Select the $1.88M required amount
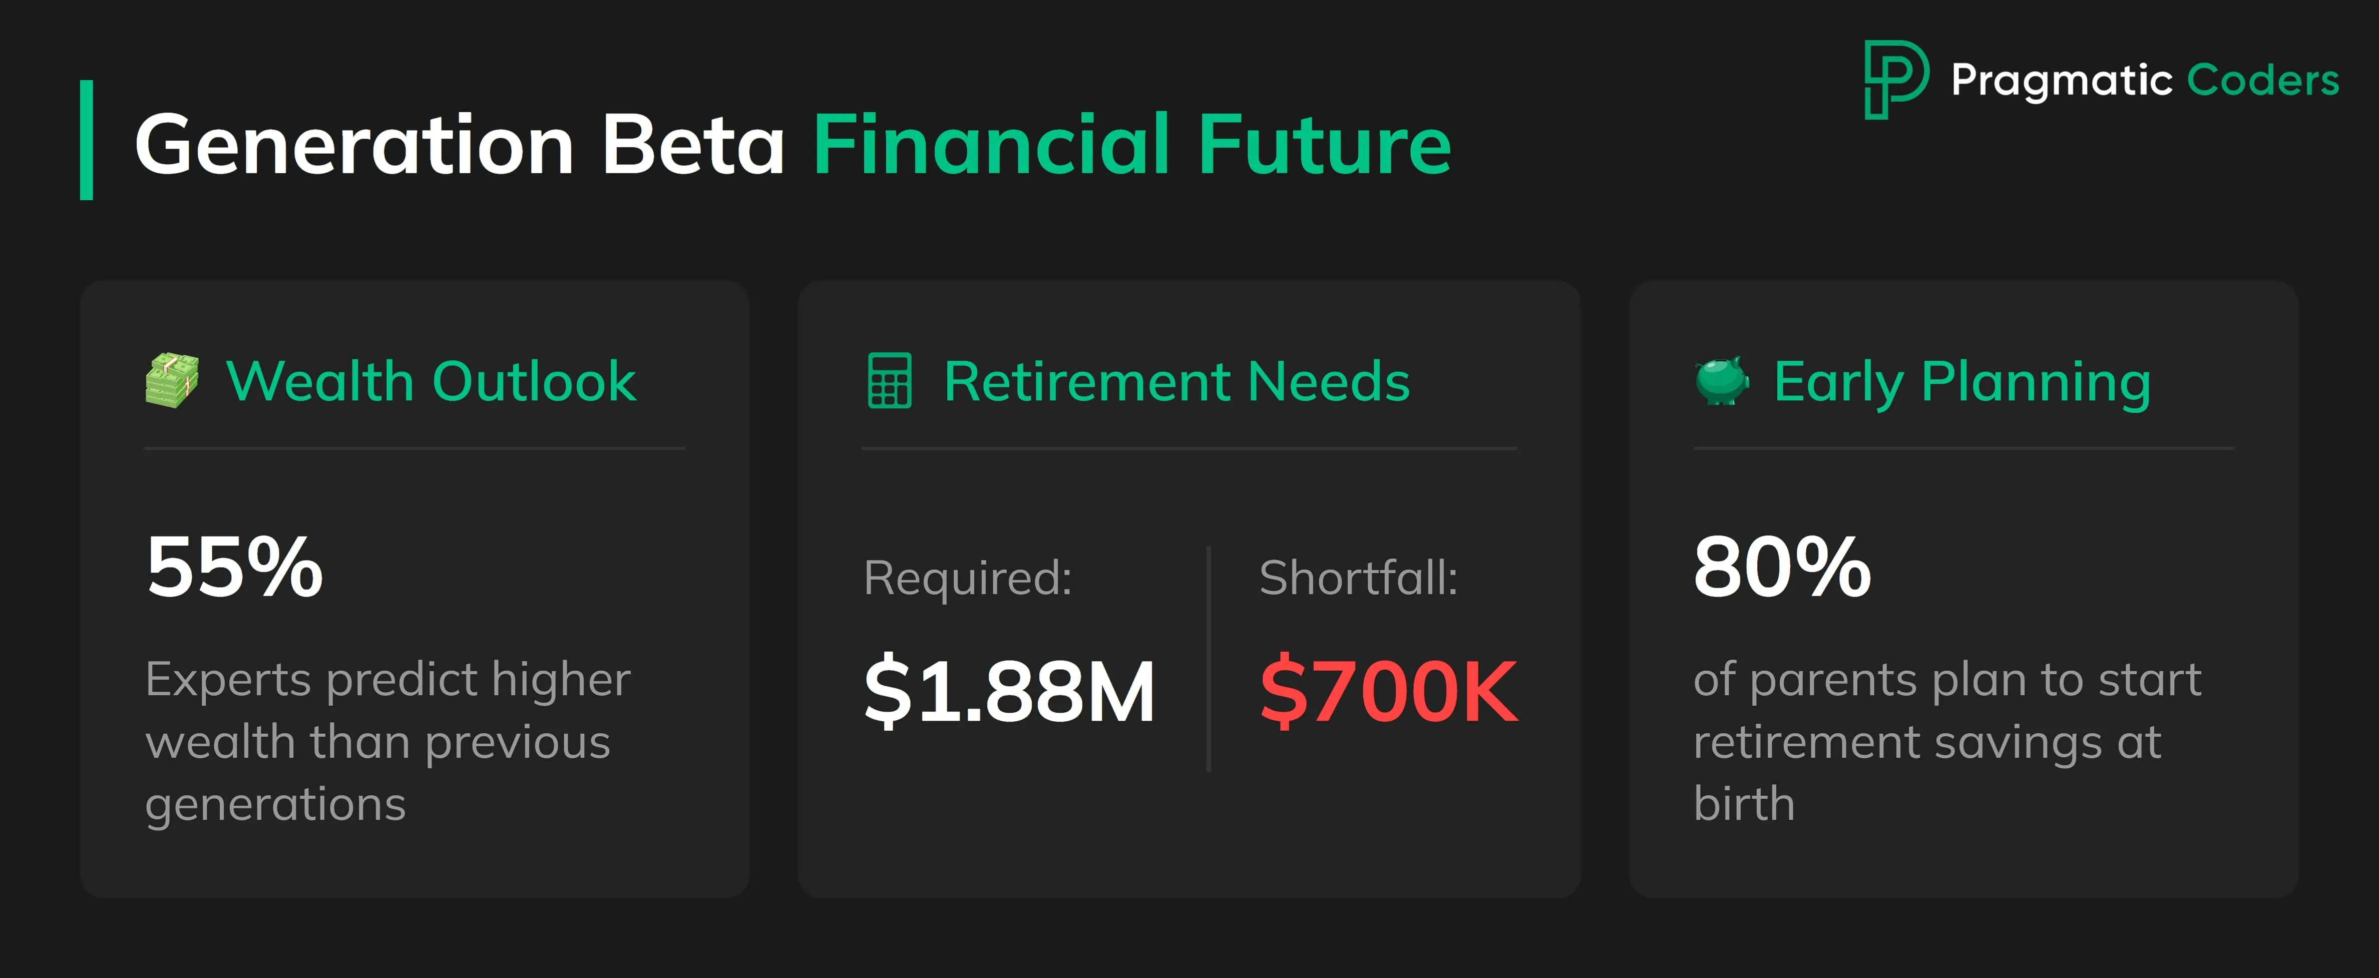 point(1009,690)
